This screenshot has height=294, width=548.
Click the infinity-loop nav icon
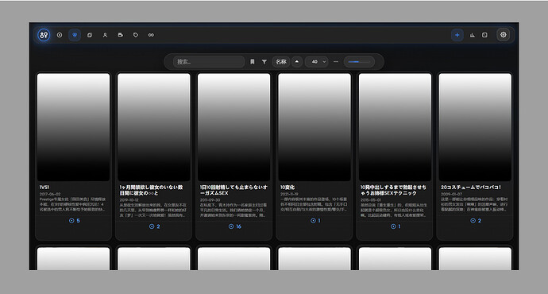151,35
